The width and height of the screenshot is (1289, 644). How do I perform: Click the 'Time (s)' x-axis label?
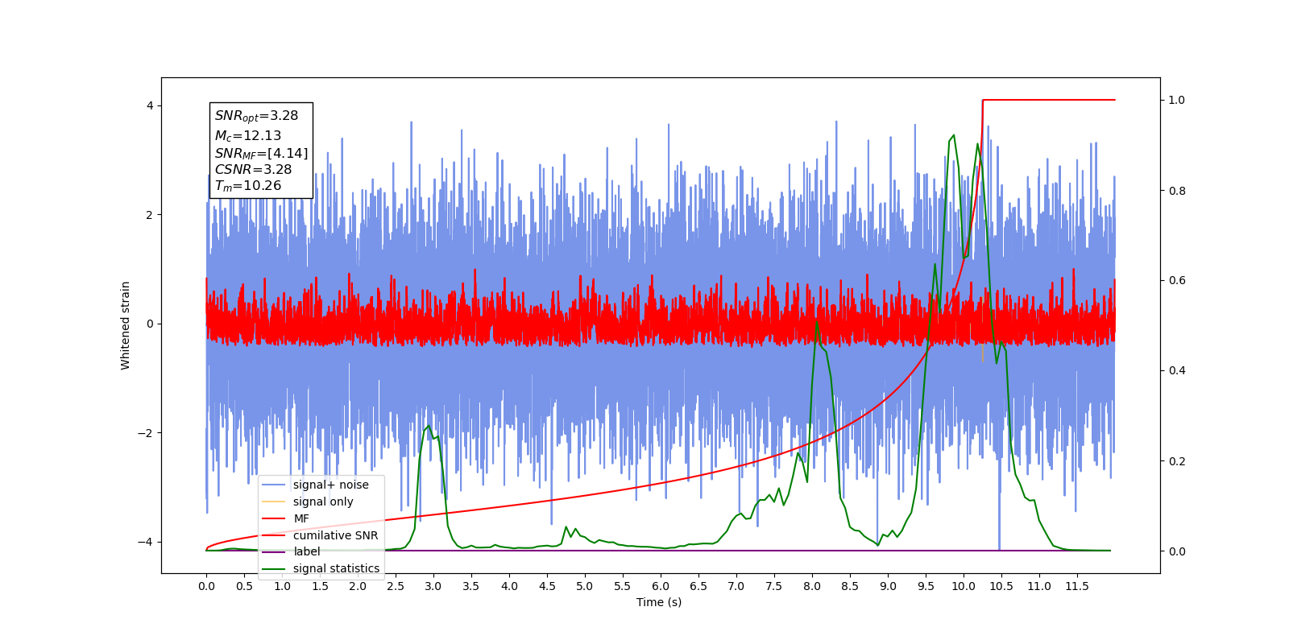click(659, 602)
